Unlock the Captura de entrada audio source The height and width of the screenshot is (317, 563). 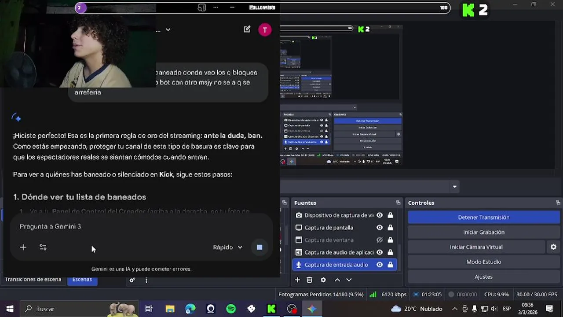click(390, 265)
